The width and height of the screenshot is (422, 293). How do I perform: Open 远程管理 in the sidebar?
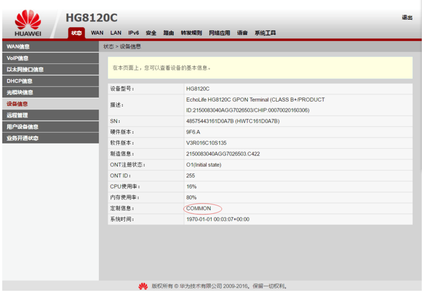pos(51,115)
